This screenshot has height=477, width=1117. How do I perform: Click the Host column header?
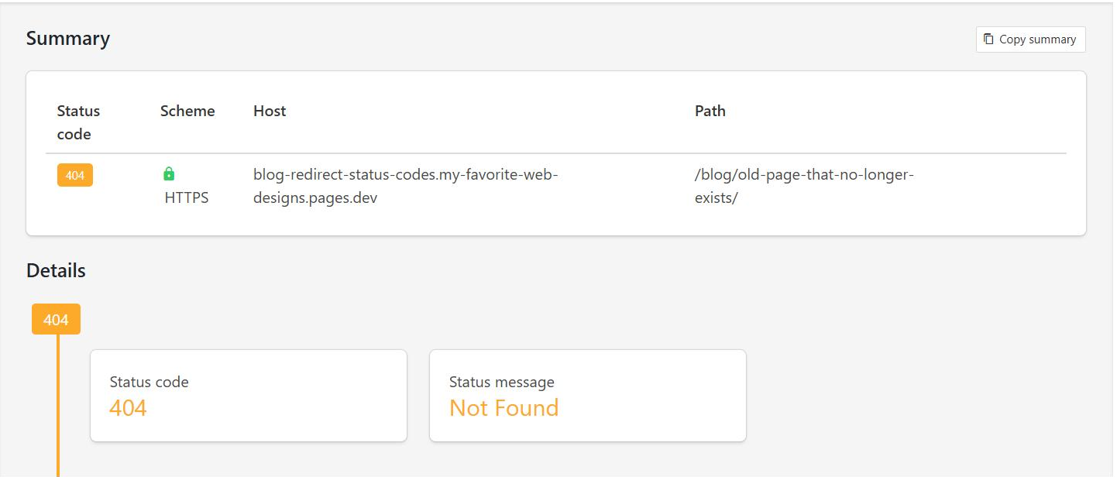pos(270,111)
